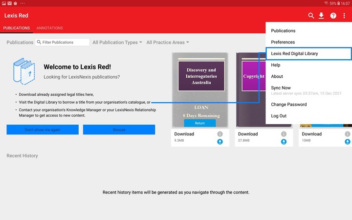Open the help question mark icon
The width and height of the screenshot is (352, 220).
[333, 16]
